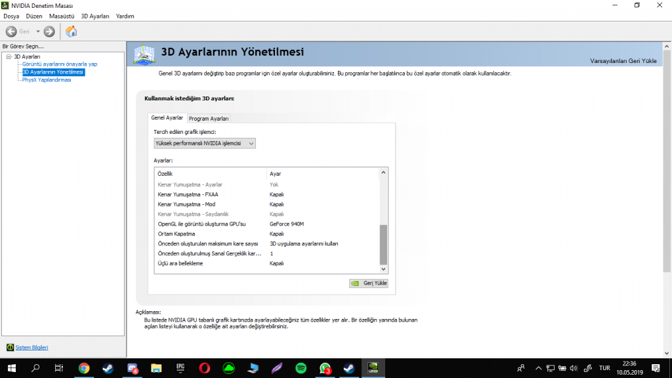Open the Back history dropdown arrow
Screen dimensions: 672x378
coord(37,31)
